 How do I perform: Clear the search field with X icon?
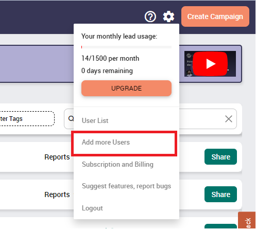pos(229,119)
